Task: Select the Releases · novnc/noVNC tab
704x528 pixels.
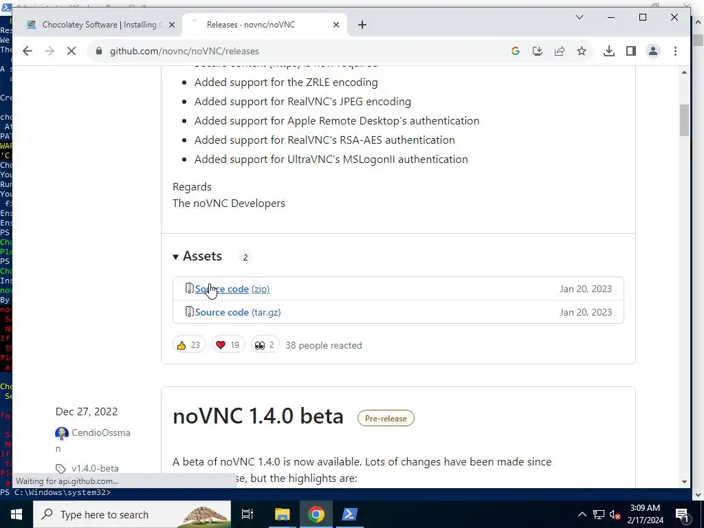Action: pos(264,25)
